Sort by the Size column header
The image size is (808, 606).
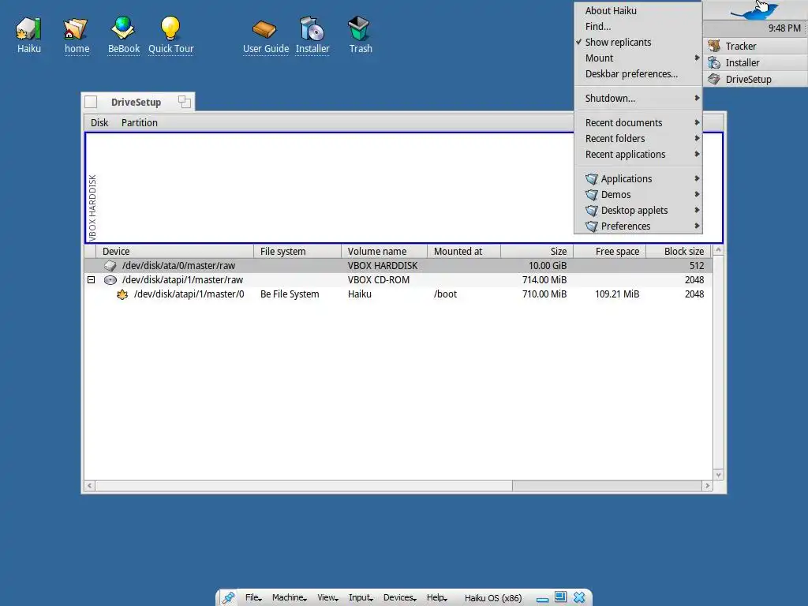tap(537, 252)
